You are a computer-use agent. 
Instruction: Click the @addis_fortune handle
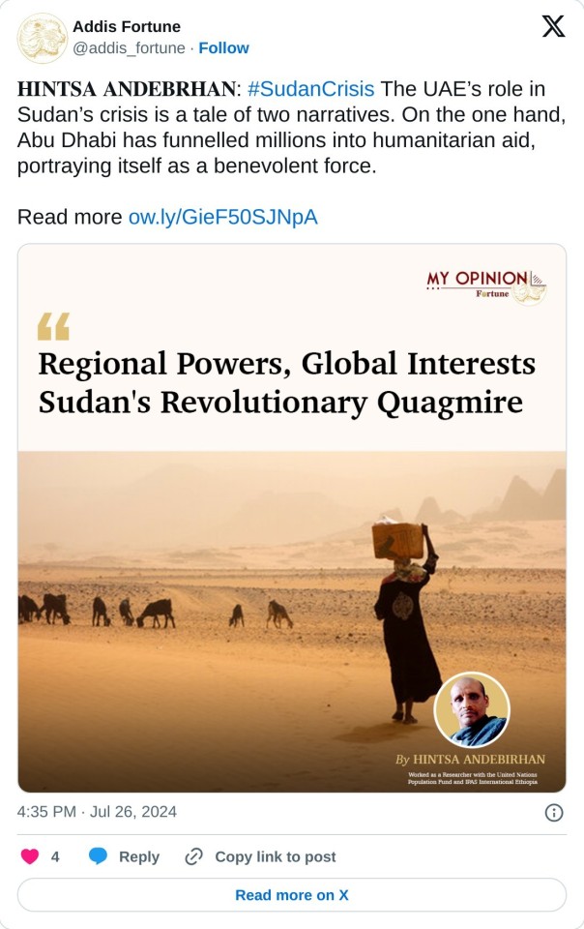(129, 47)
